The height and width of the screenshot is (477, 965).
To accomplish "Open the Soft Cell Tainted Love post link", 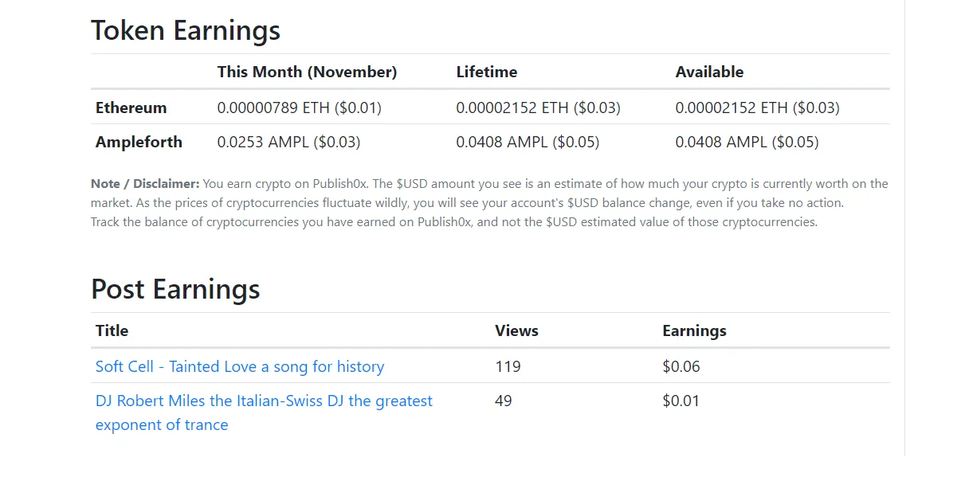I will click(x=240, y=366).
